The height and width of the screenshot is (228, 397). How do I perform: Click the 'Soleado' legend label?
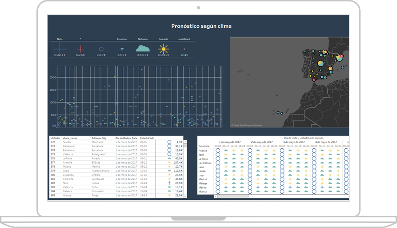[x=163, y=39]
